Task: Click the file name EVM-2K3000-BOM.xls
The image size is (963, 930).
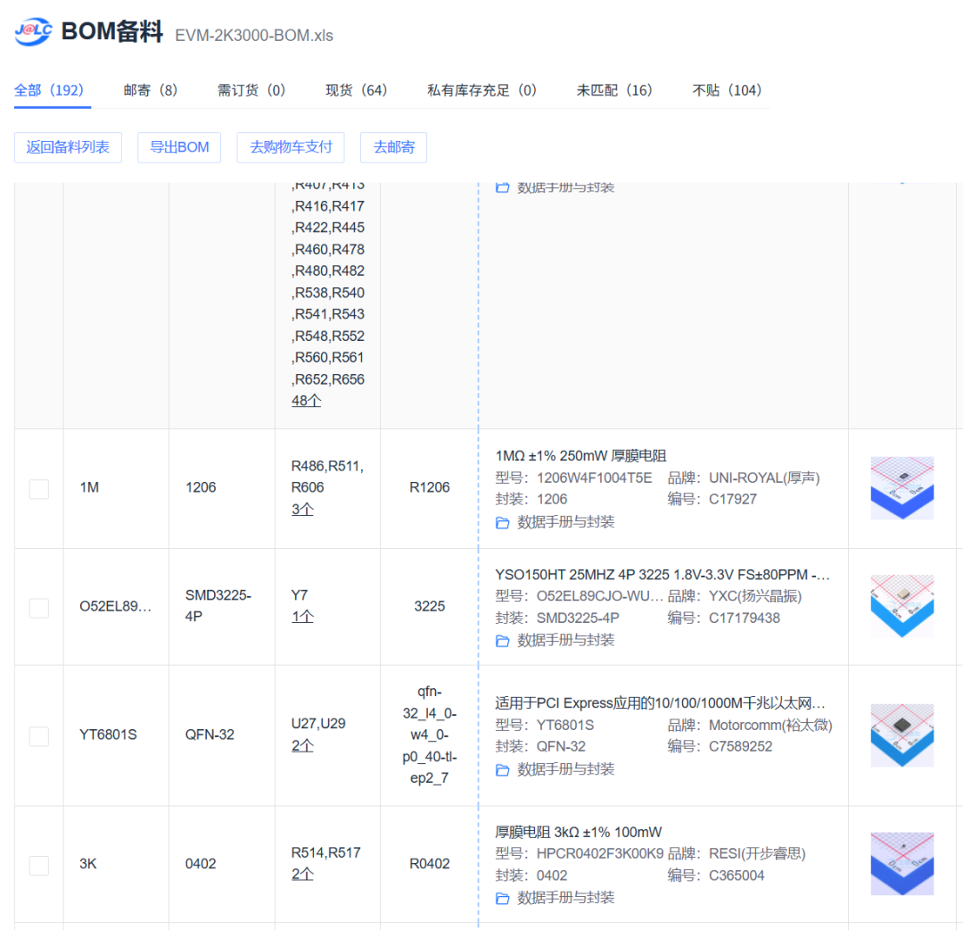Action: point(254,36)
